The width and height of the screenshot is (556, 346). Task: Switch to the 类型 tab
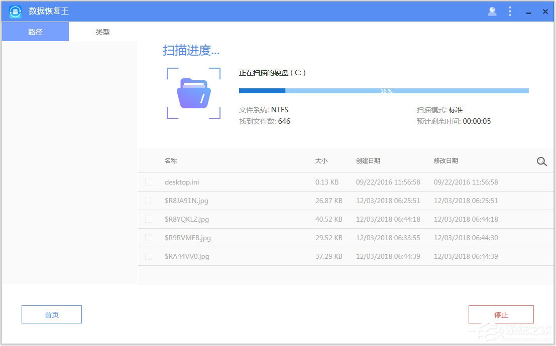102,31
